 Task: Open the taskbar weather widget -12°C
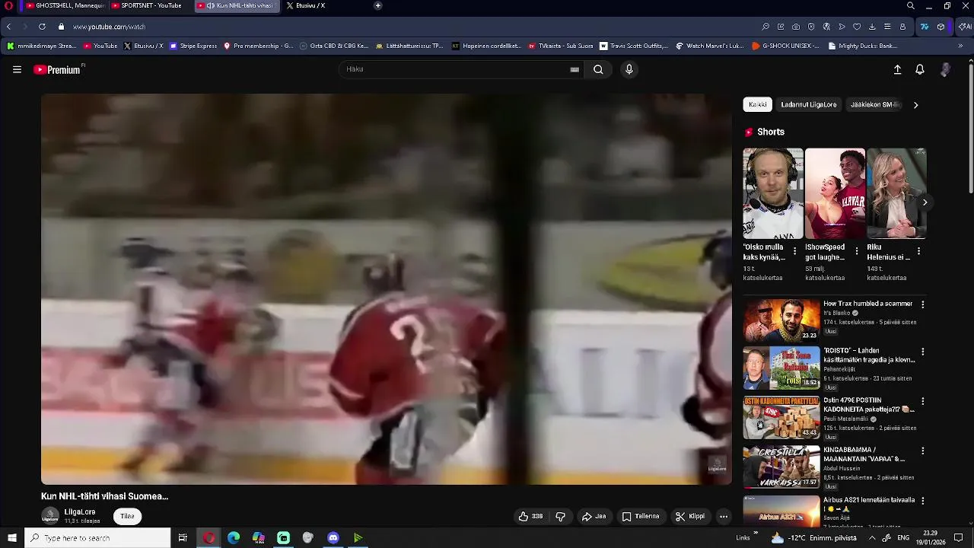tap(814, 538)
